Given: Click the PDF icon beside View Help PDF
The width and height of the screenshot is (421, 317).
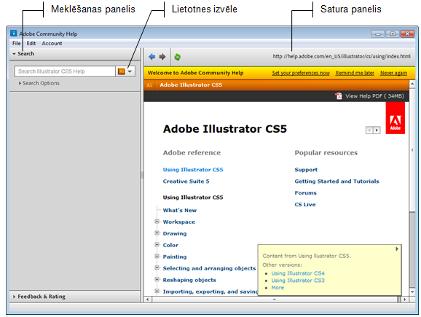Looking at the screenshot, I should (339, 96).
